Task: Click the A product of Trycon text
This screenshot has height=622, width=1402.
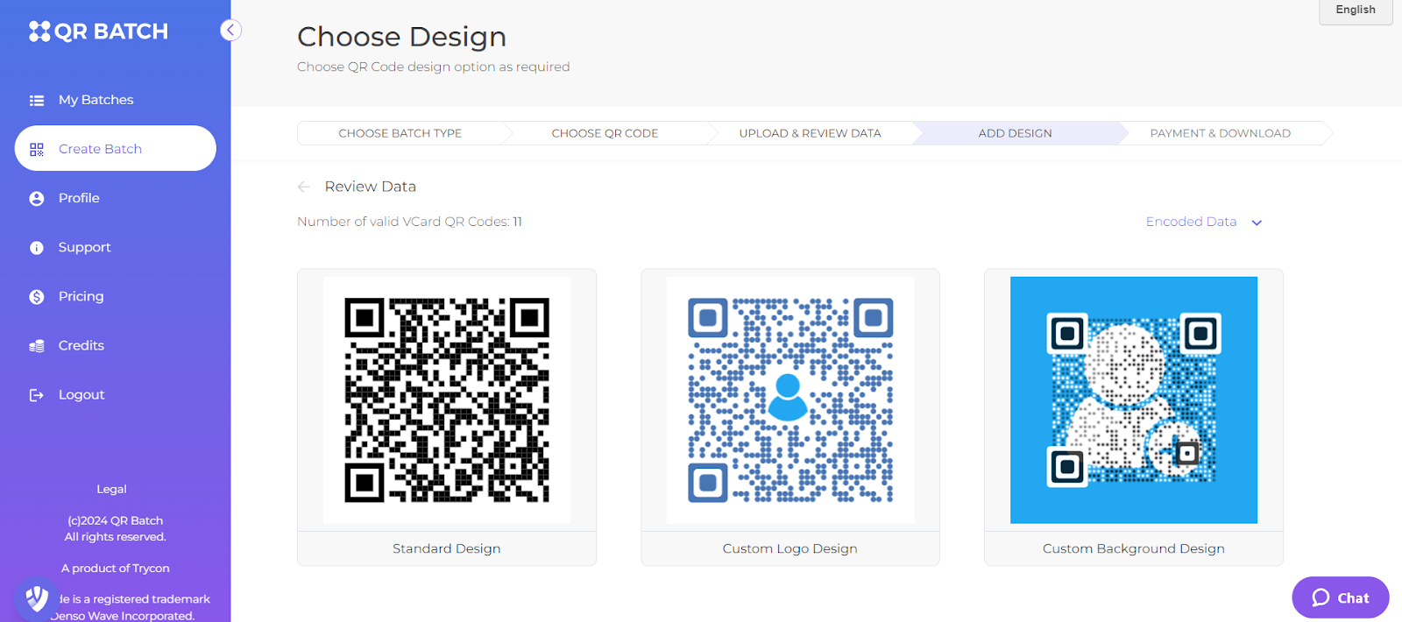Action: (x=116, y=569)
